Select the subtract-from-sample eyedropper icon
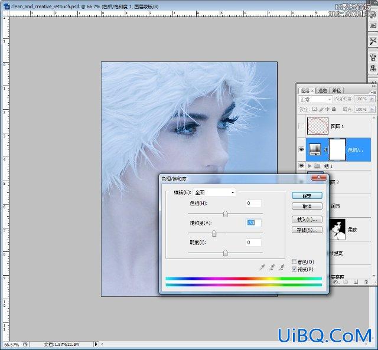 (281, 267)
